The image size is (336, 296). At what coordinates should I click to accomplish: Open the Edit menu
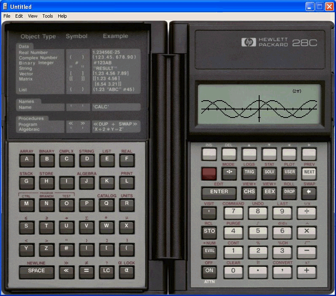(19, 16)
